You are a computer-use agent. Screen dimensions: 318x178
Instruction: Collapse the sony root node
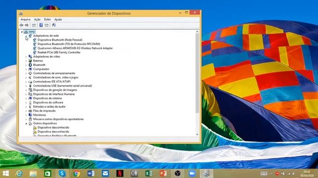pyautogui.click(x=22, y=32)
